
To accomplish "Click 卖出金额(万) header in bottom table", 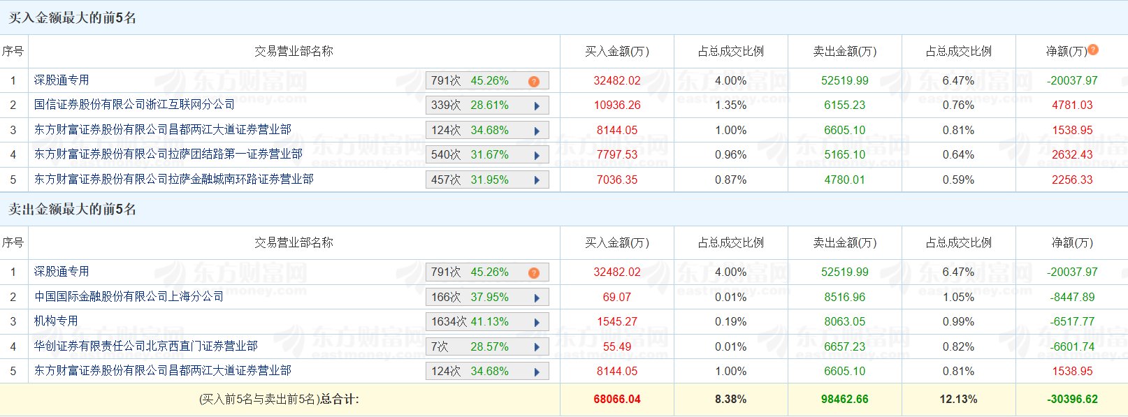I will tap(844, 243).
